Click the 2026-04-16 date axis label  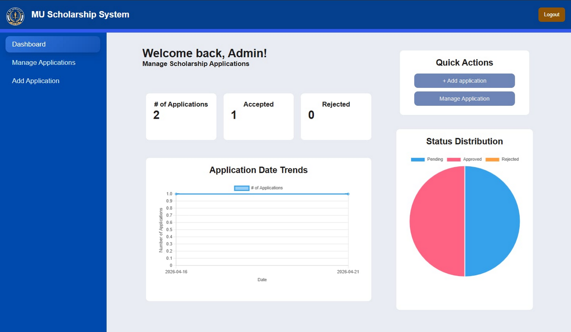pyautogui.click(x=176, y=272)
